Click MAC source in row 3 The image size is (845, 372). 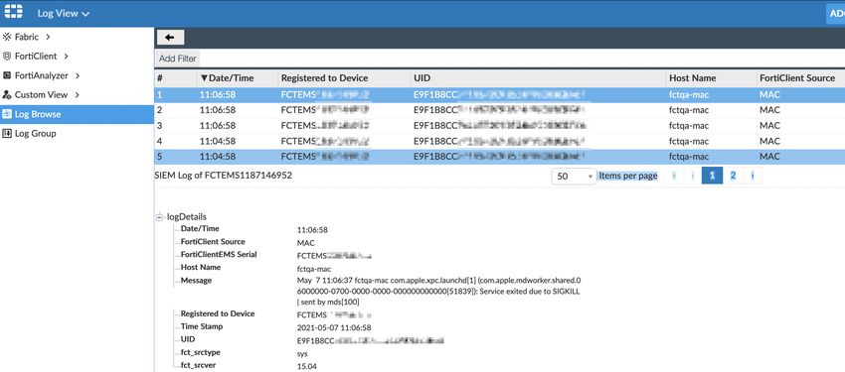769,126
